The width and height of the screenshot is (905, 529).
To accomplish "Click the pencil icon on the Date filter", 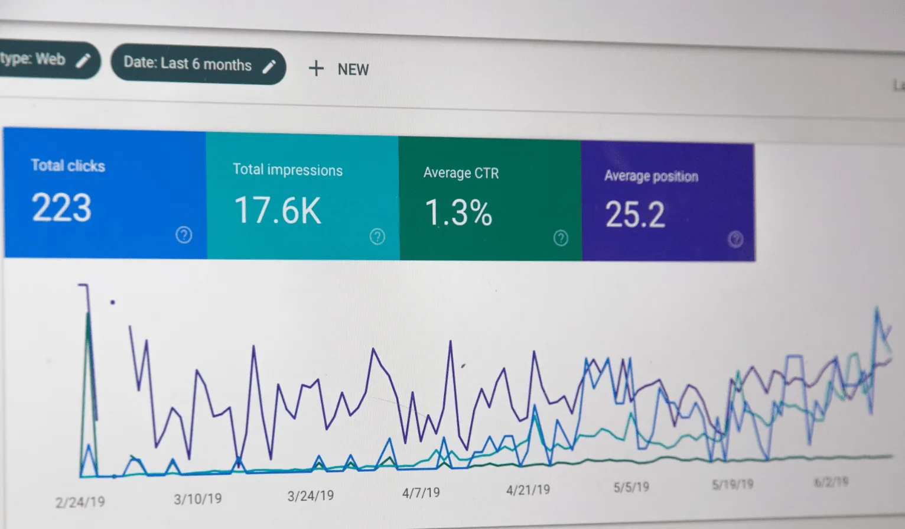I will pyautogui.click(x=269, y=66).
